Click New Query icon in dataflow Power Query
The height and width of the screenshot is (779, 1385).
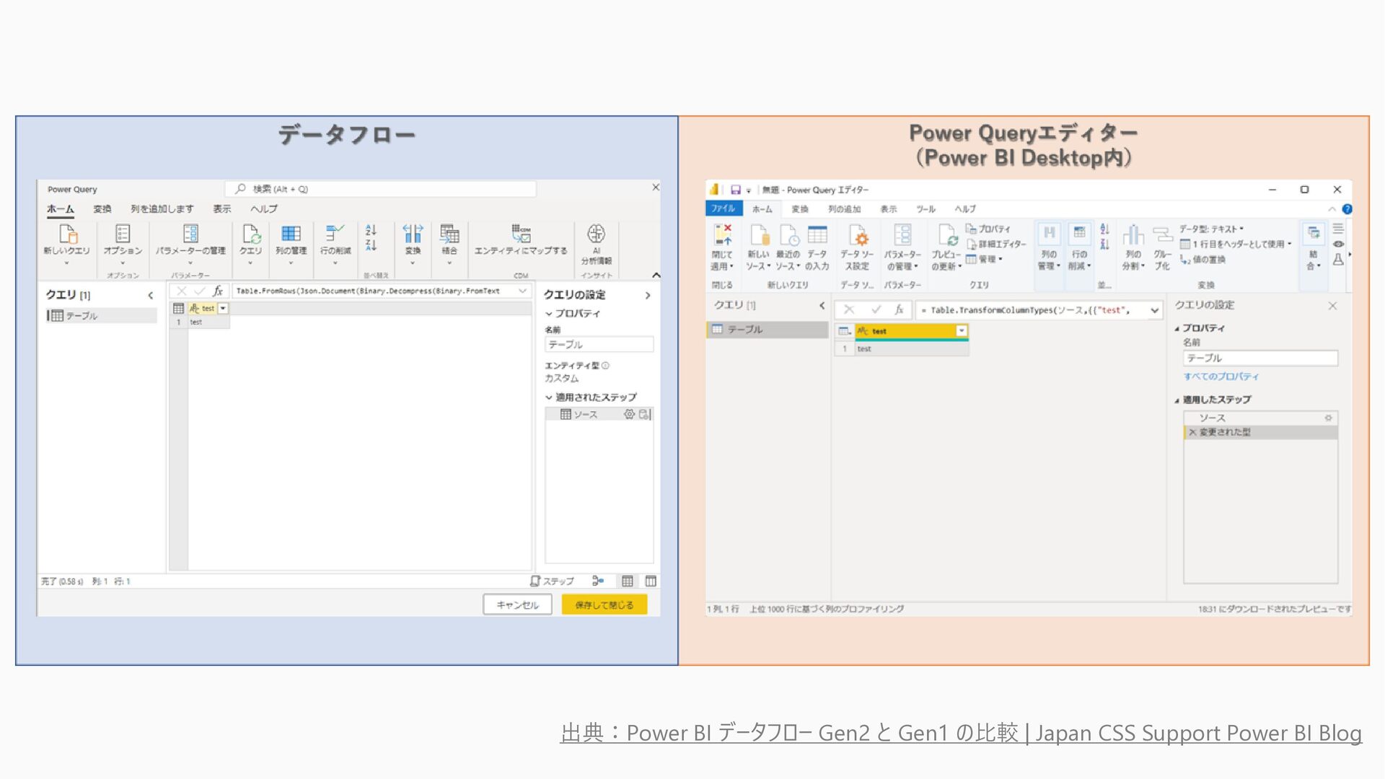pyautogui.click(x=67, y=234)
